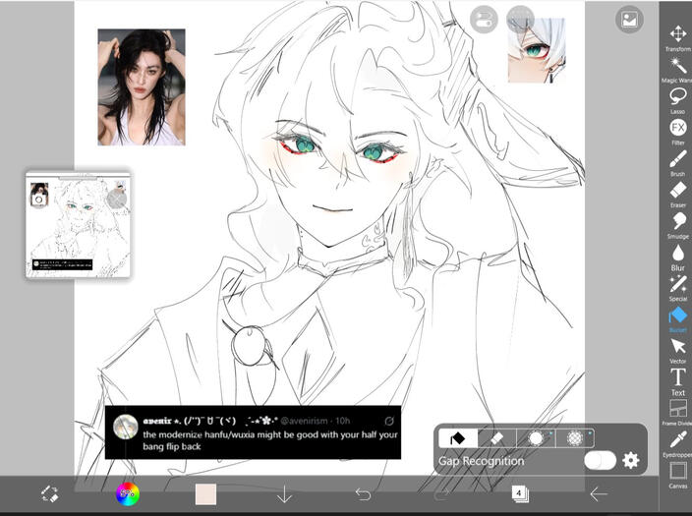Screen dimensions: 692x516
Task: Select the Blur tool
Action: 677,258
